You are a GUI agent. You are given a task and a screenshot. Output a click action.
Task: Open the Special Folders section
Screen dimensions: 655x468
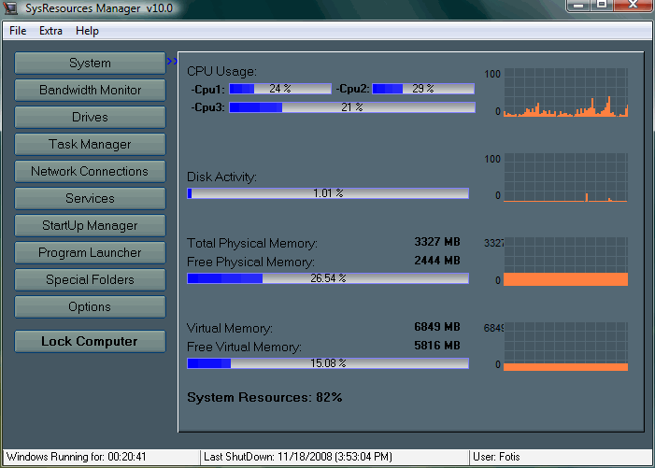[x=91, y=279]
